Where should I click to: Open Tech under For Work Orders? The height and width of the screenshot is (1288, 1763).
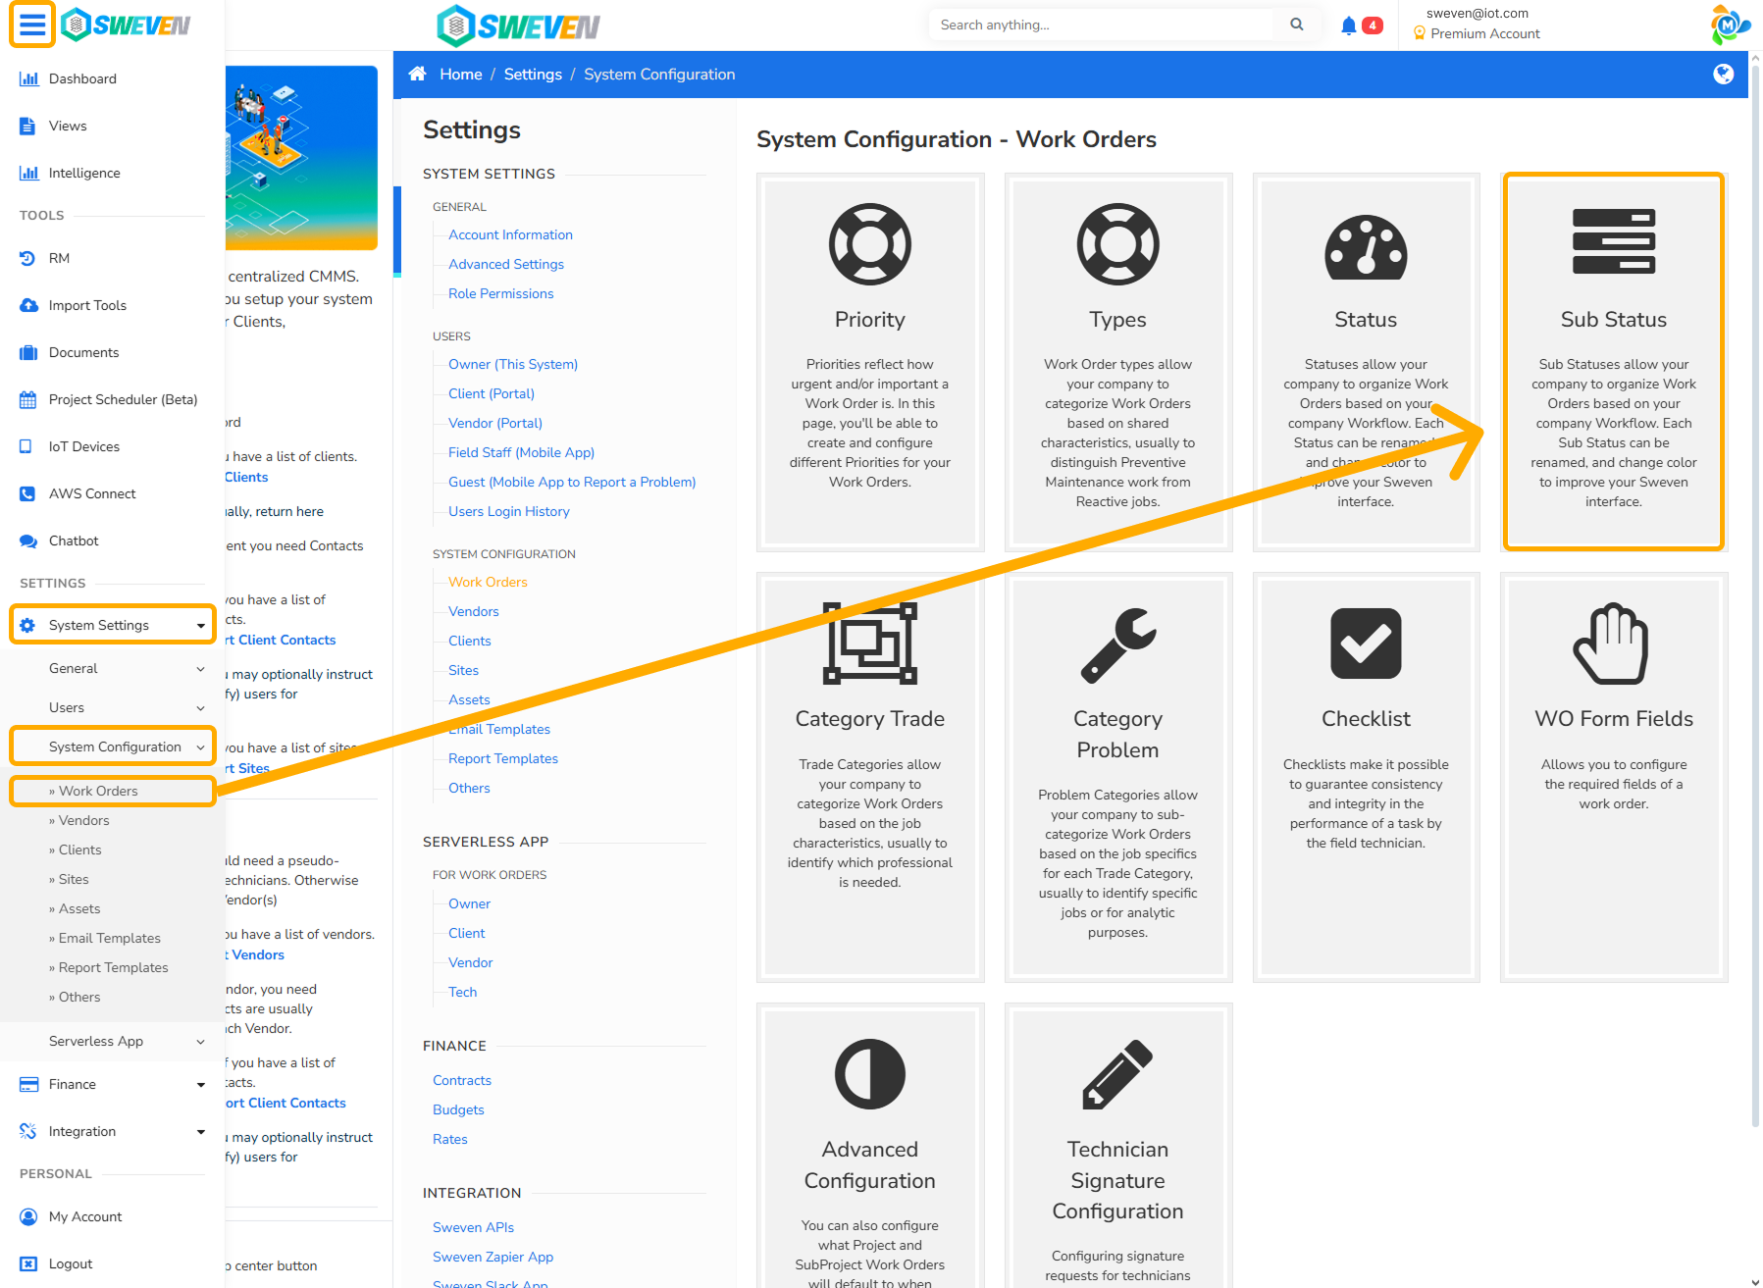point(462,992)
